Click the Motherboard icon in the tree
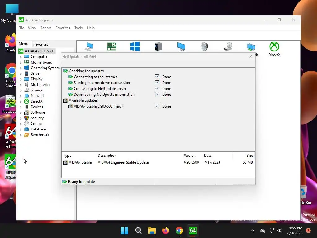This screenshot has height=238, width=317. pyautogui.click(x=27, y=62)
